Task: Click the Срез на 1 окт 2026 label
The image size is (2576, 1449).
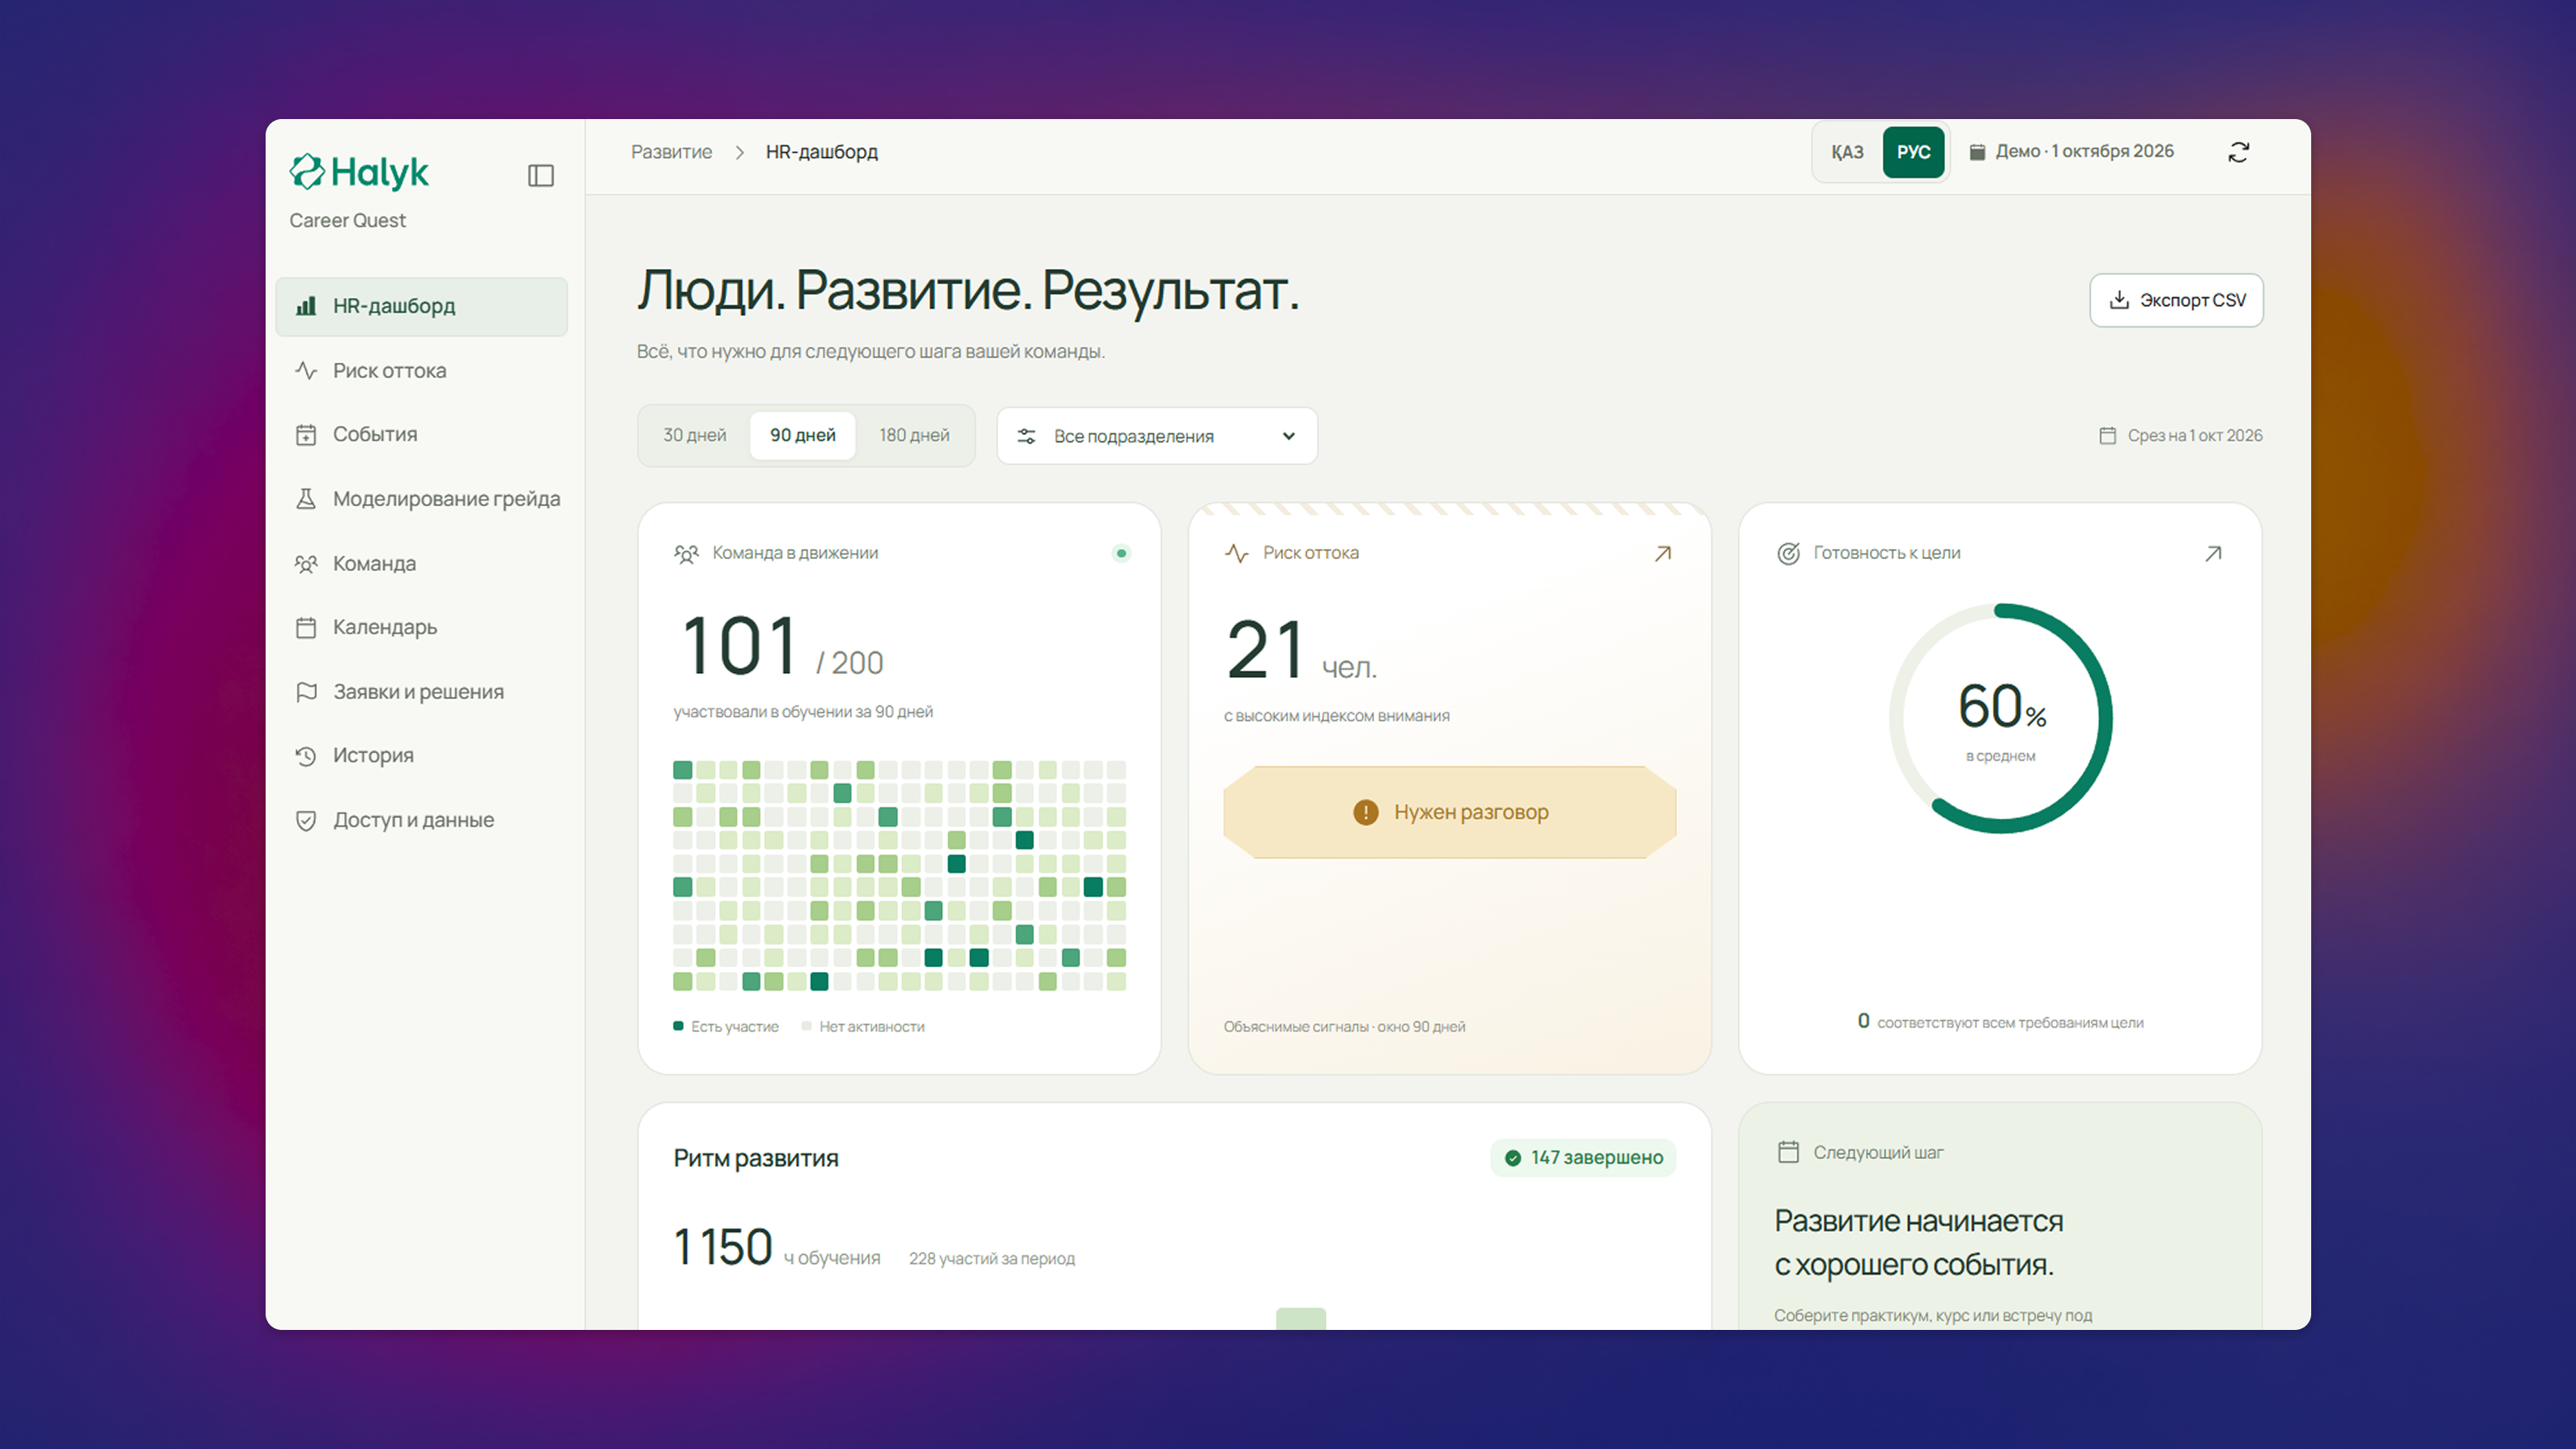Action: click(2194, 436)
